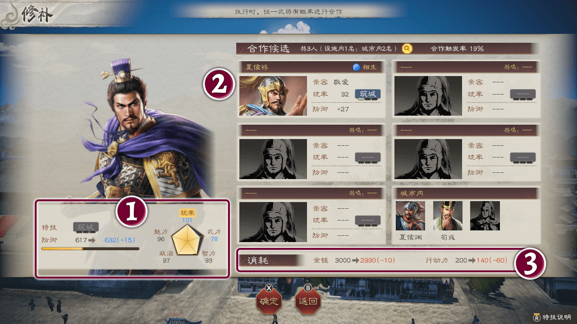Click the highlighted 统率 stat label

187,213
